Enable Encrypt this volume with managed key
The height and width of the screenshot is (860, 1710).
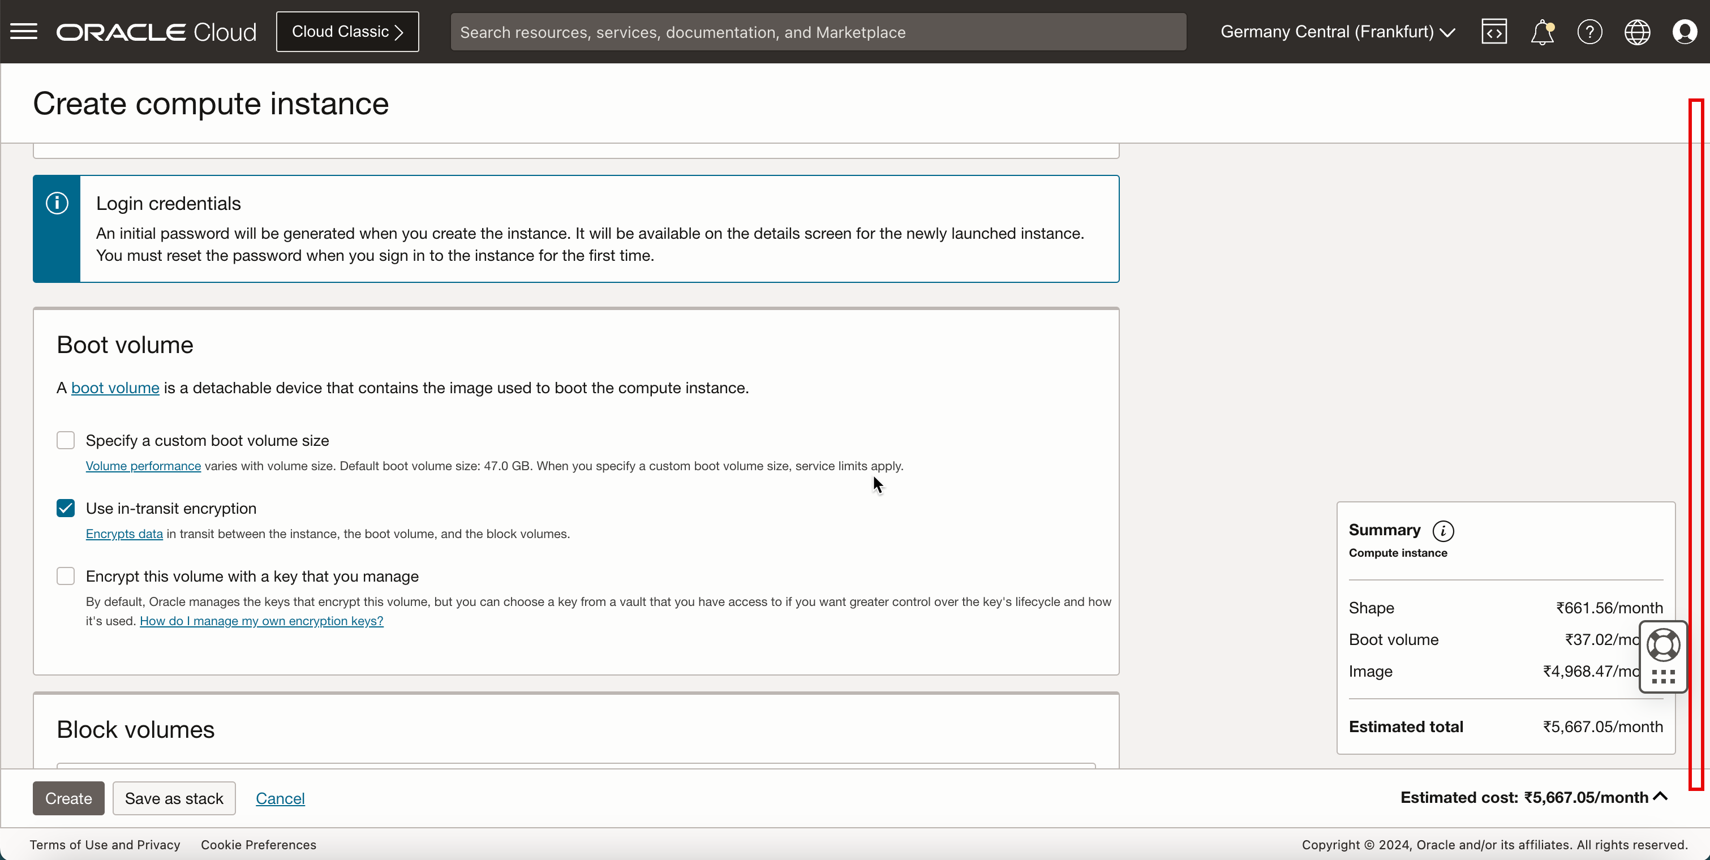pyautogui.click(x=65, y=576)
